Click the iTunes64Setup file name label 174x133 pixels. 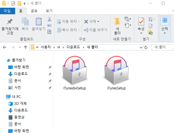74,88
